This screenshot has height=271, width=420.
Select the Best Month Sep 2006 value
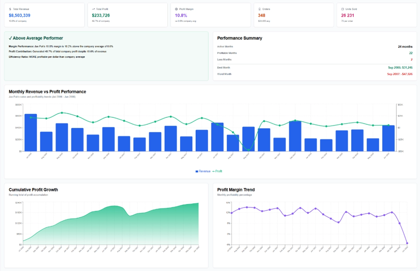(400, 67)
